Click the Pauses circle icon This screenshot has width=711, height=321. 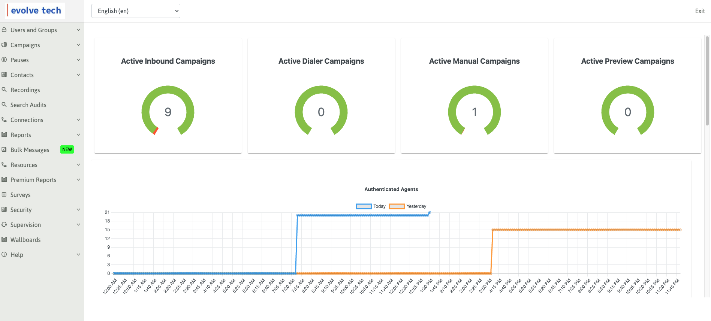pos(4,60)
